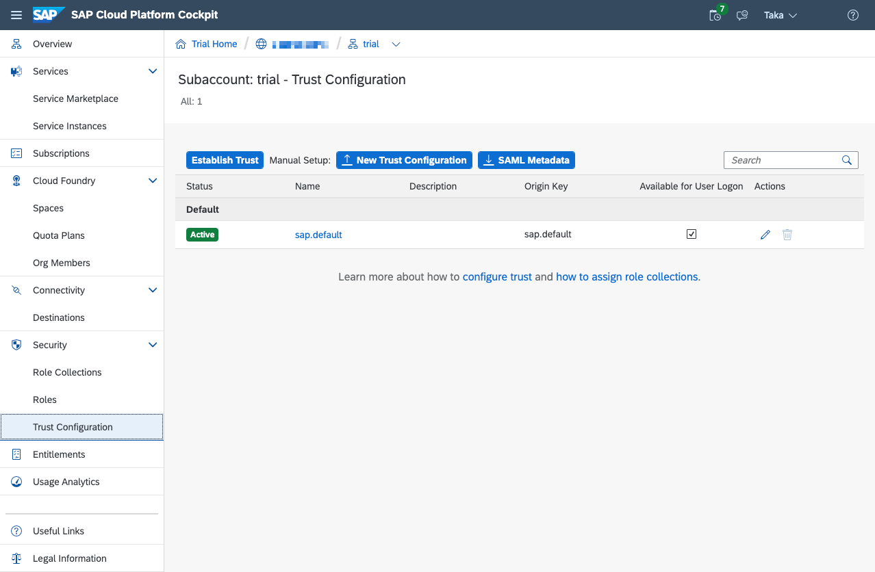Click the Establish Trust button
The height and width of the screenshot is (572, 875).
pos(225,160)
